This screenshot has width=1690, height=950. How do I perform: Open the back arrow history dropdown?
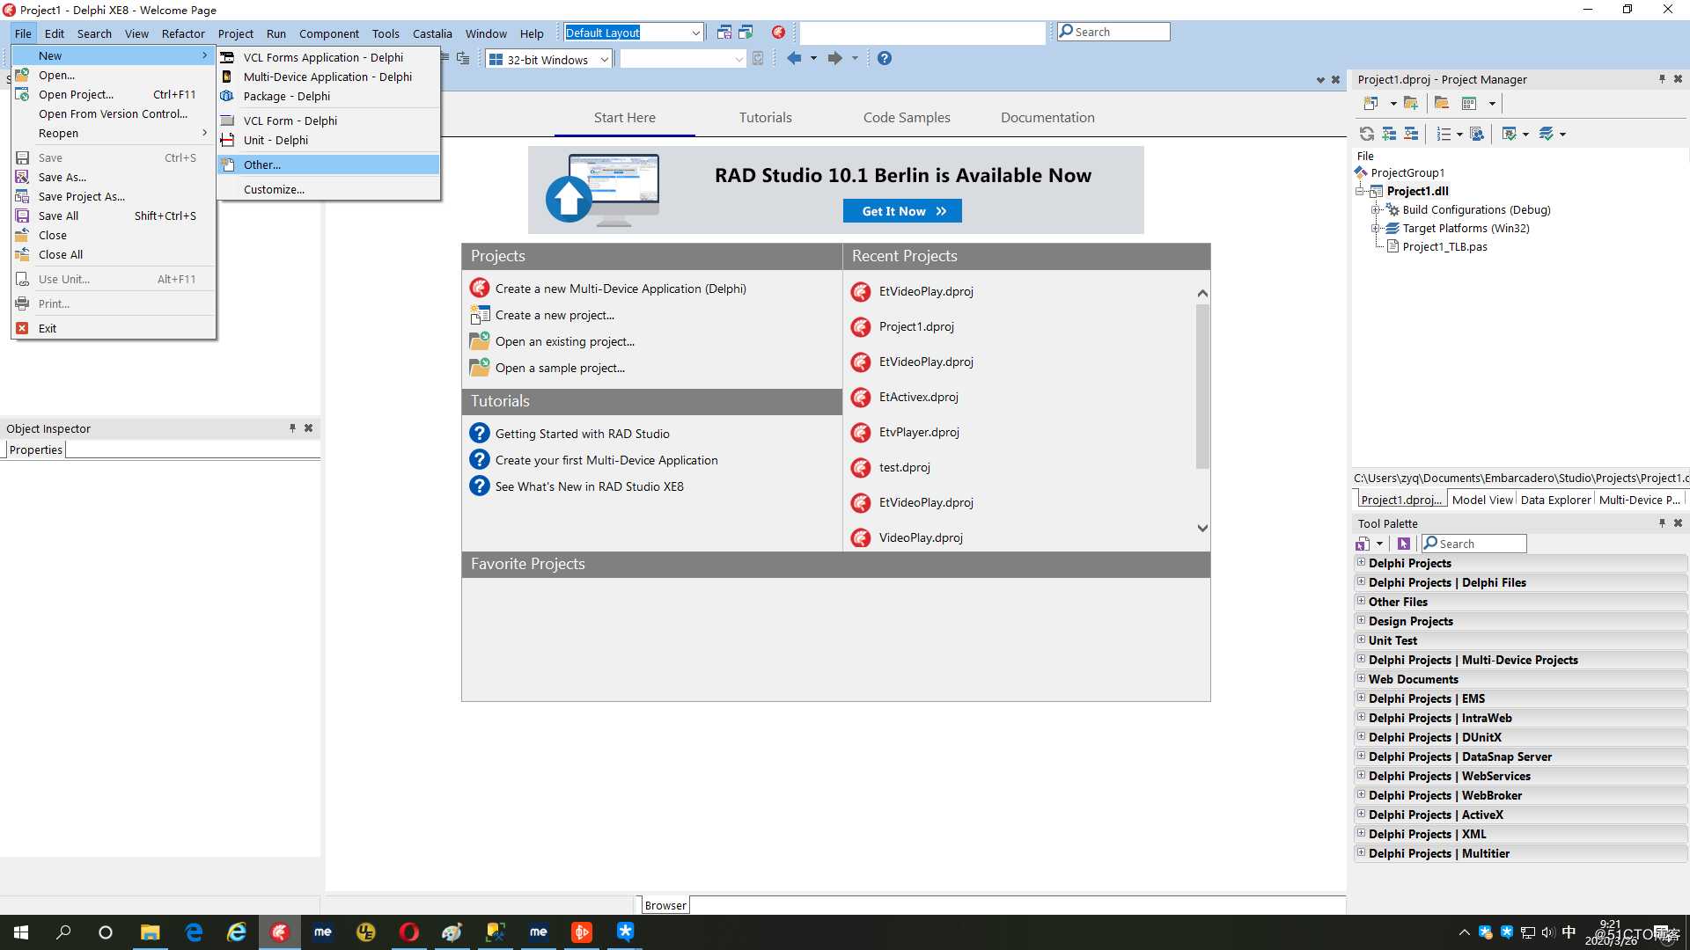tap(813, 58)
